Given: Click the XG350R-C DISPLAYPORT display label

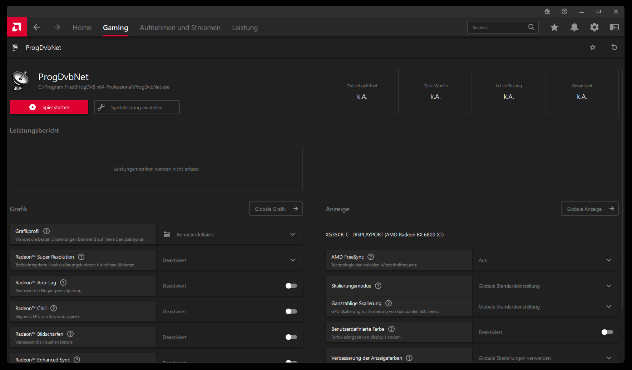Looking at the screenshot, I should [385, 235].
